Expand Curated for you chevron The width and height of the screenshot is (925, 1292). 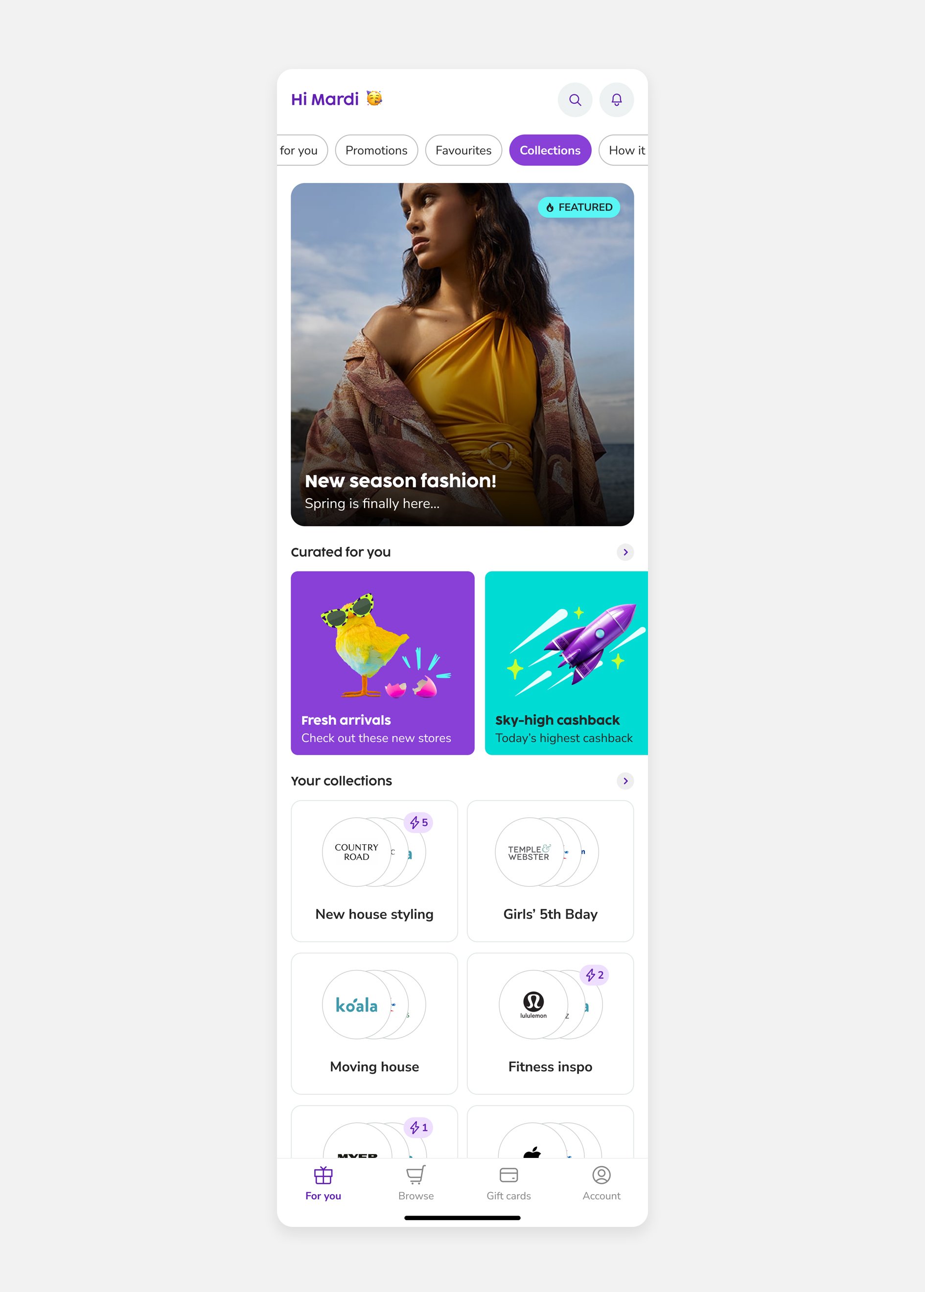pyautogui.click(x=625, y=552)
